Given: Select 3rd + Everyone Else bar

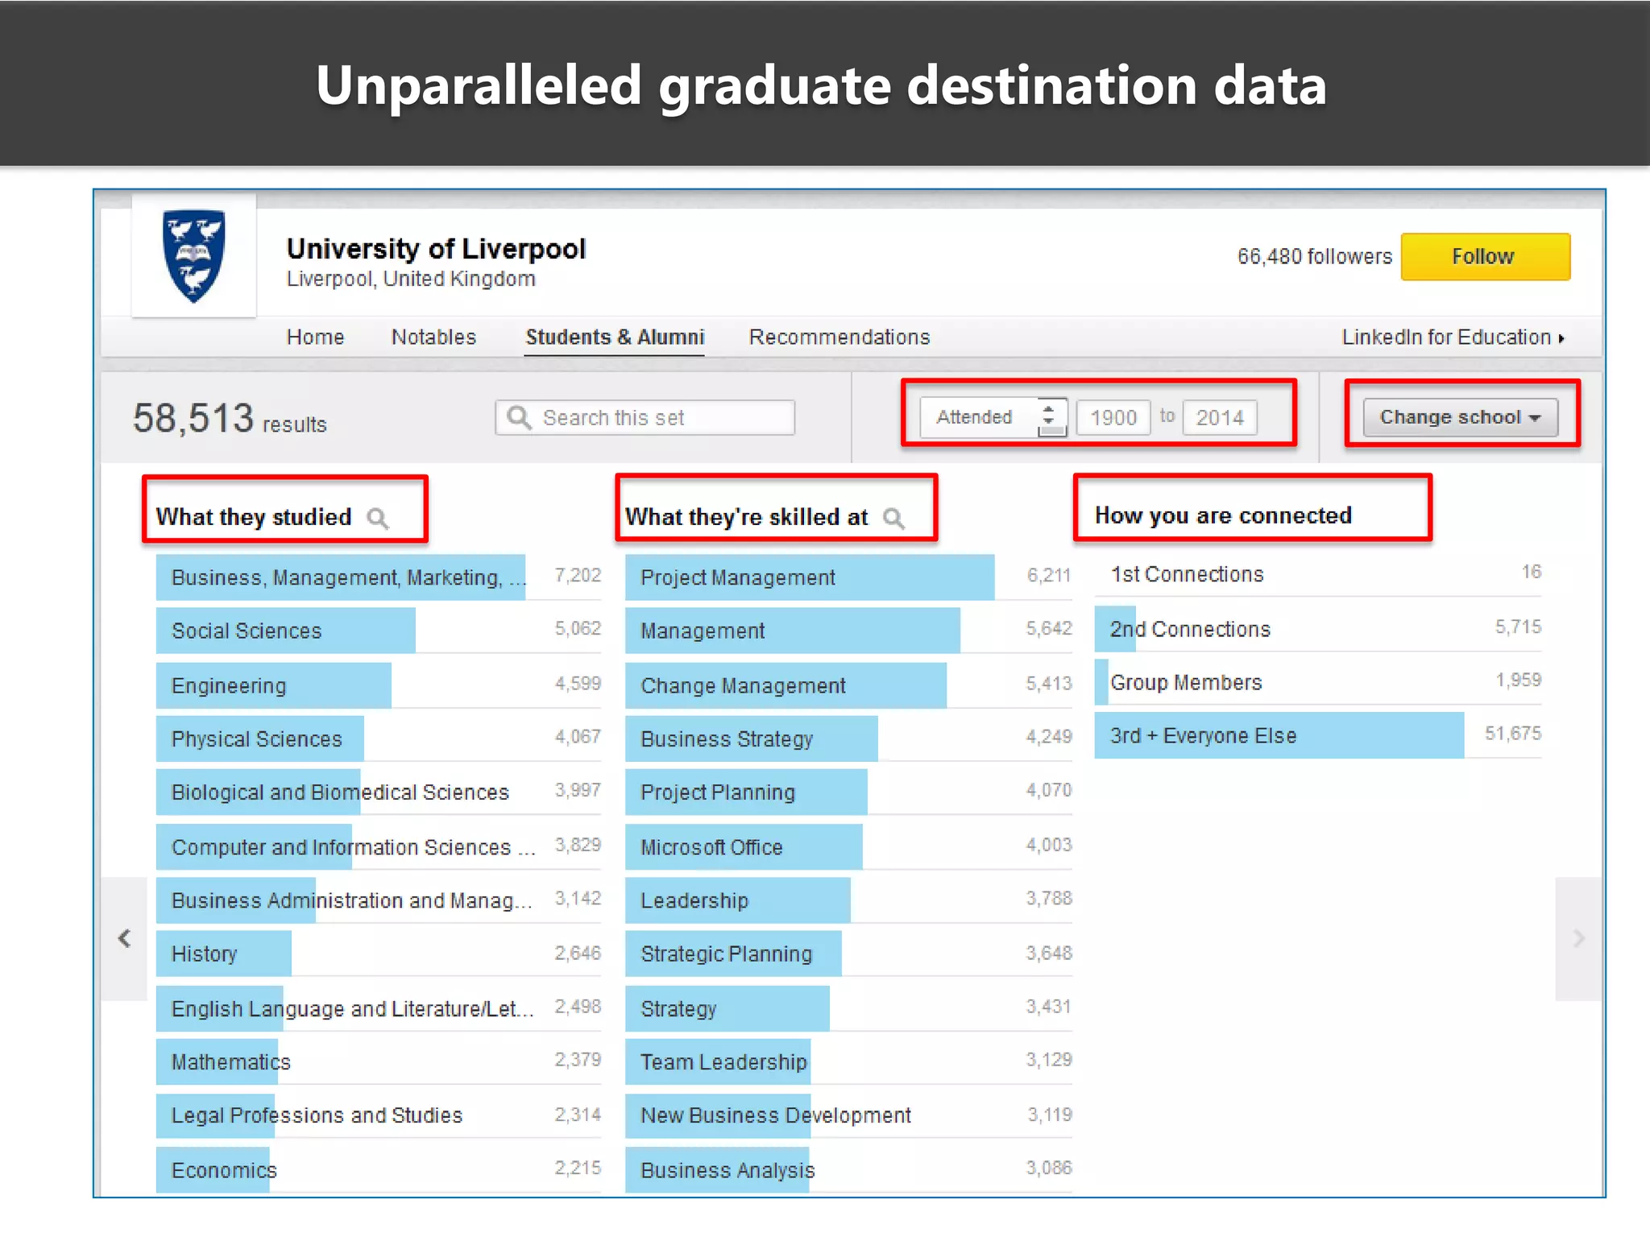Looking at the screenshot, I should click(x=1318, y=735).
